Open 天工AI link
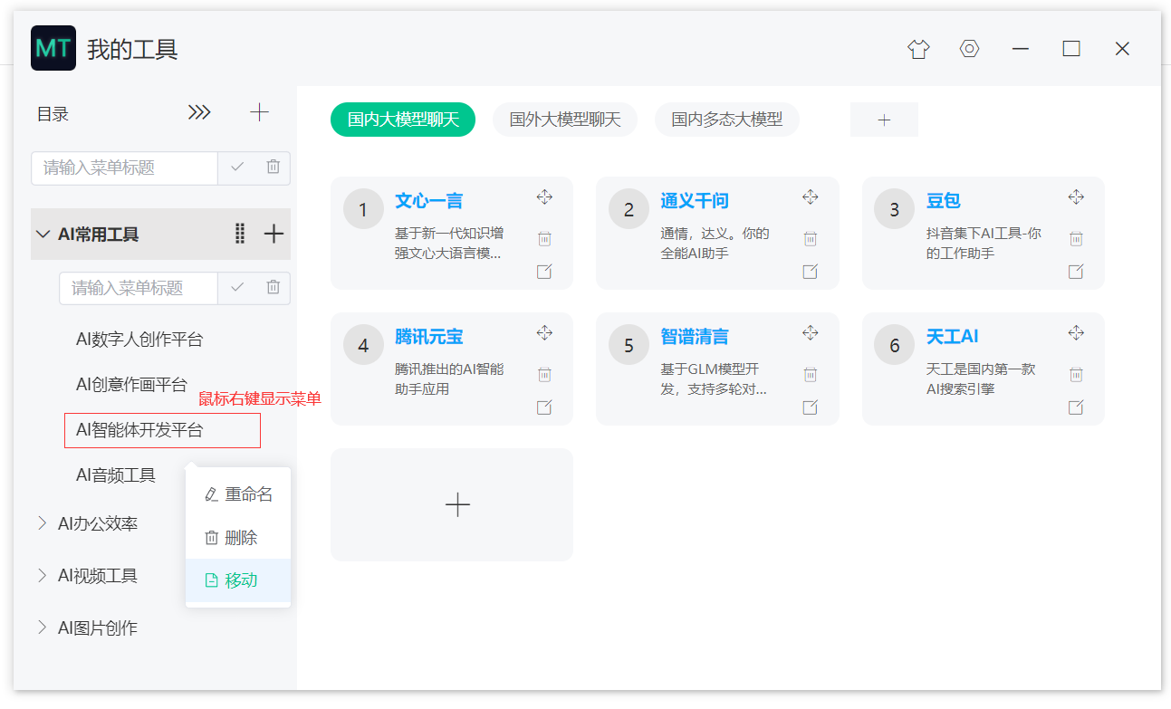 click(x=953, y=337)
